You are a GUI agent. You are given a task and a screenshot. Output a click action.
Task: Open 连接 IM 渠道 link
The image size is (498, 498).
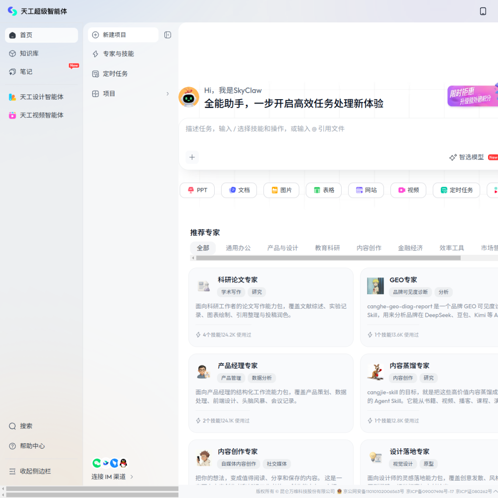113,477
